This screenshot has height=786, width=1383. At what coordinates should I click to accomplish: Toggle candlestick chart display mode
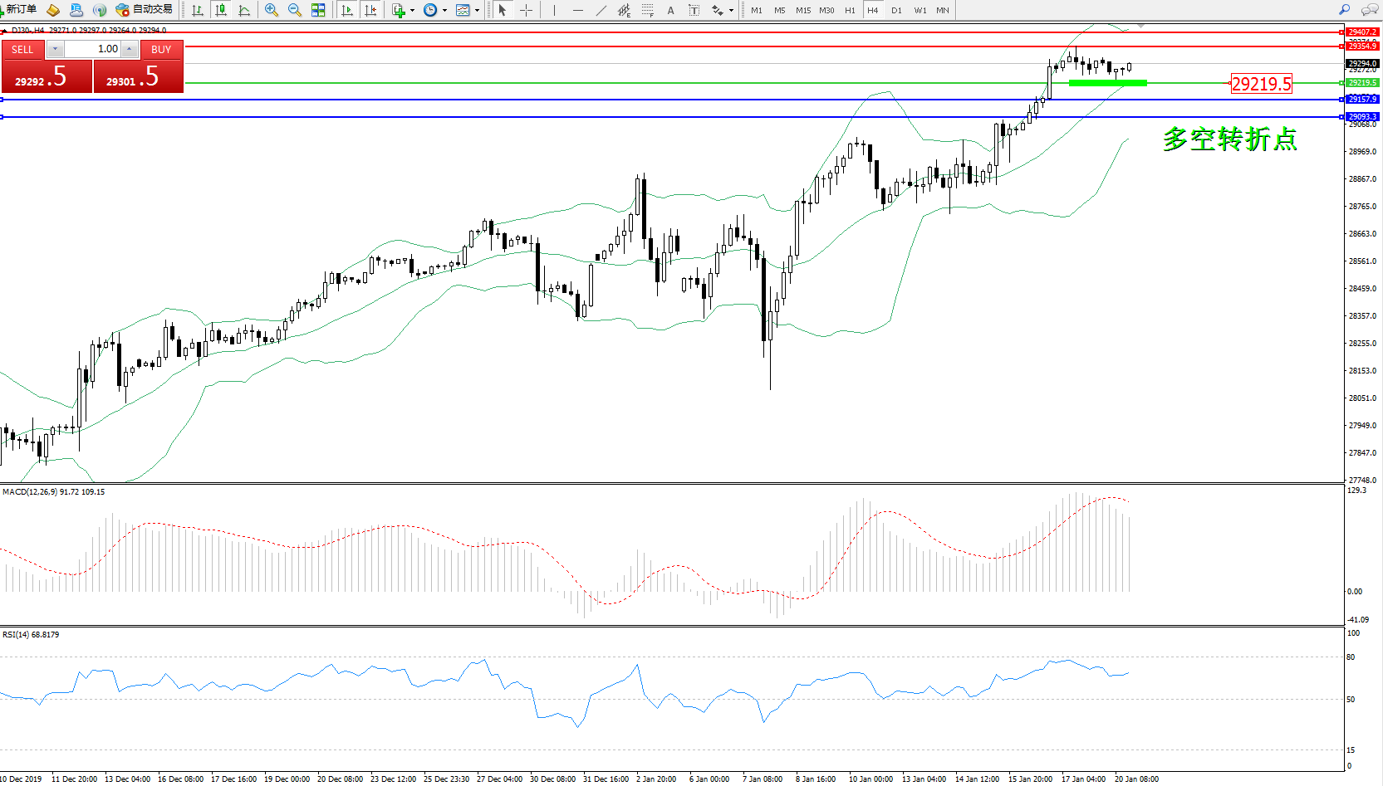point(220,10)
